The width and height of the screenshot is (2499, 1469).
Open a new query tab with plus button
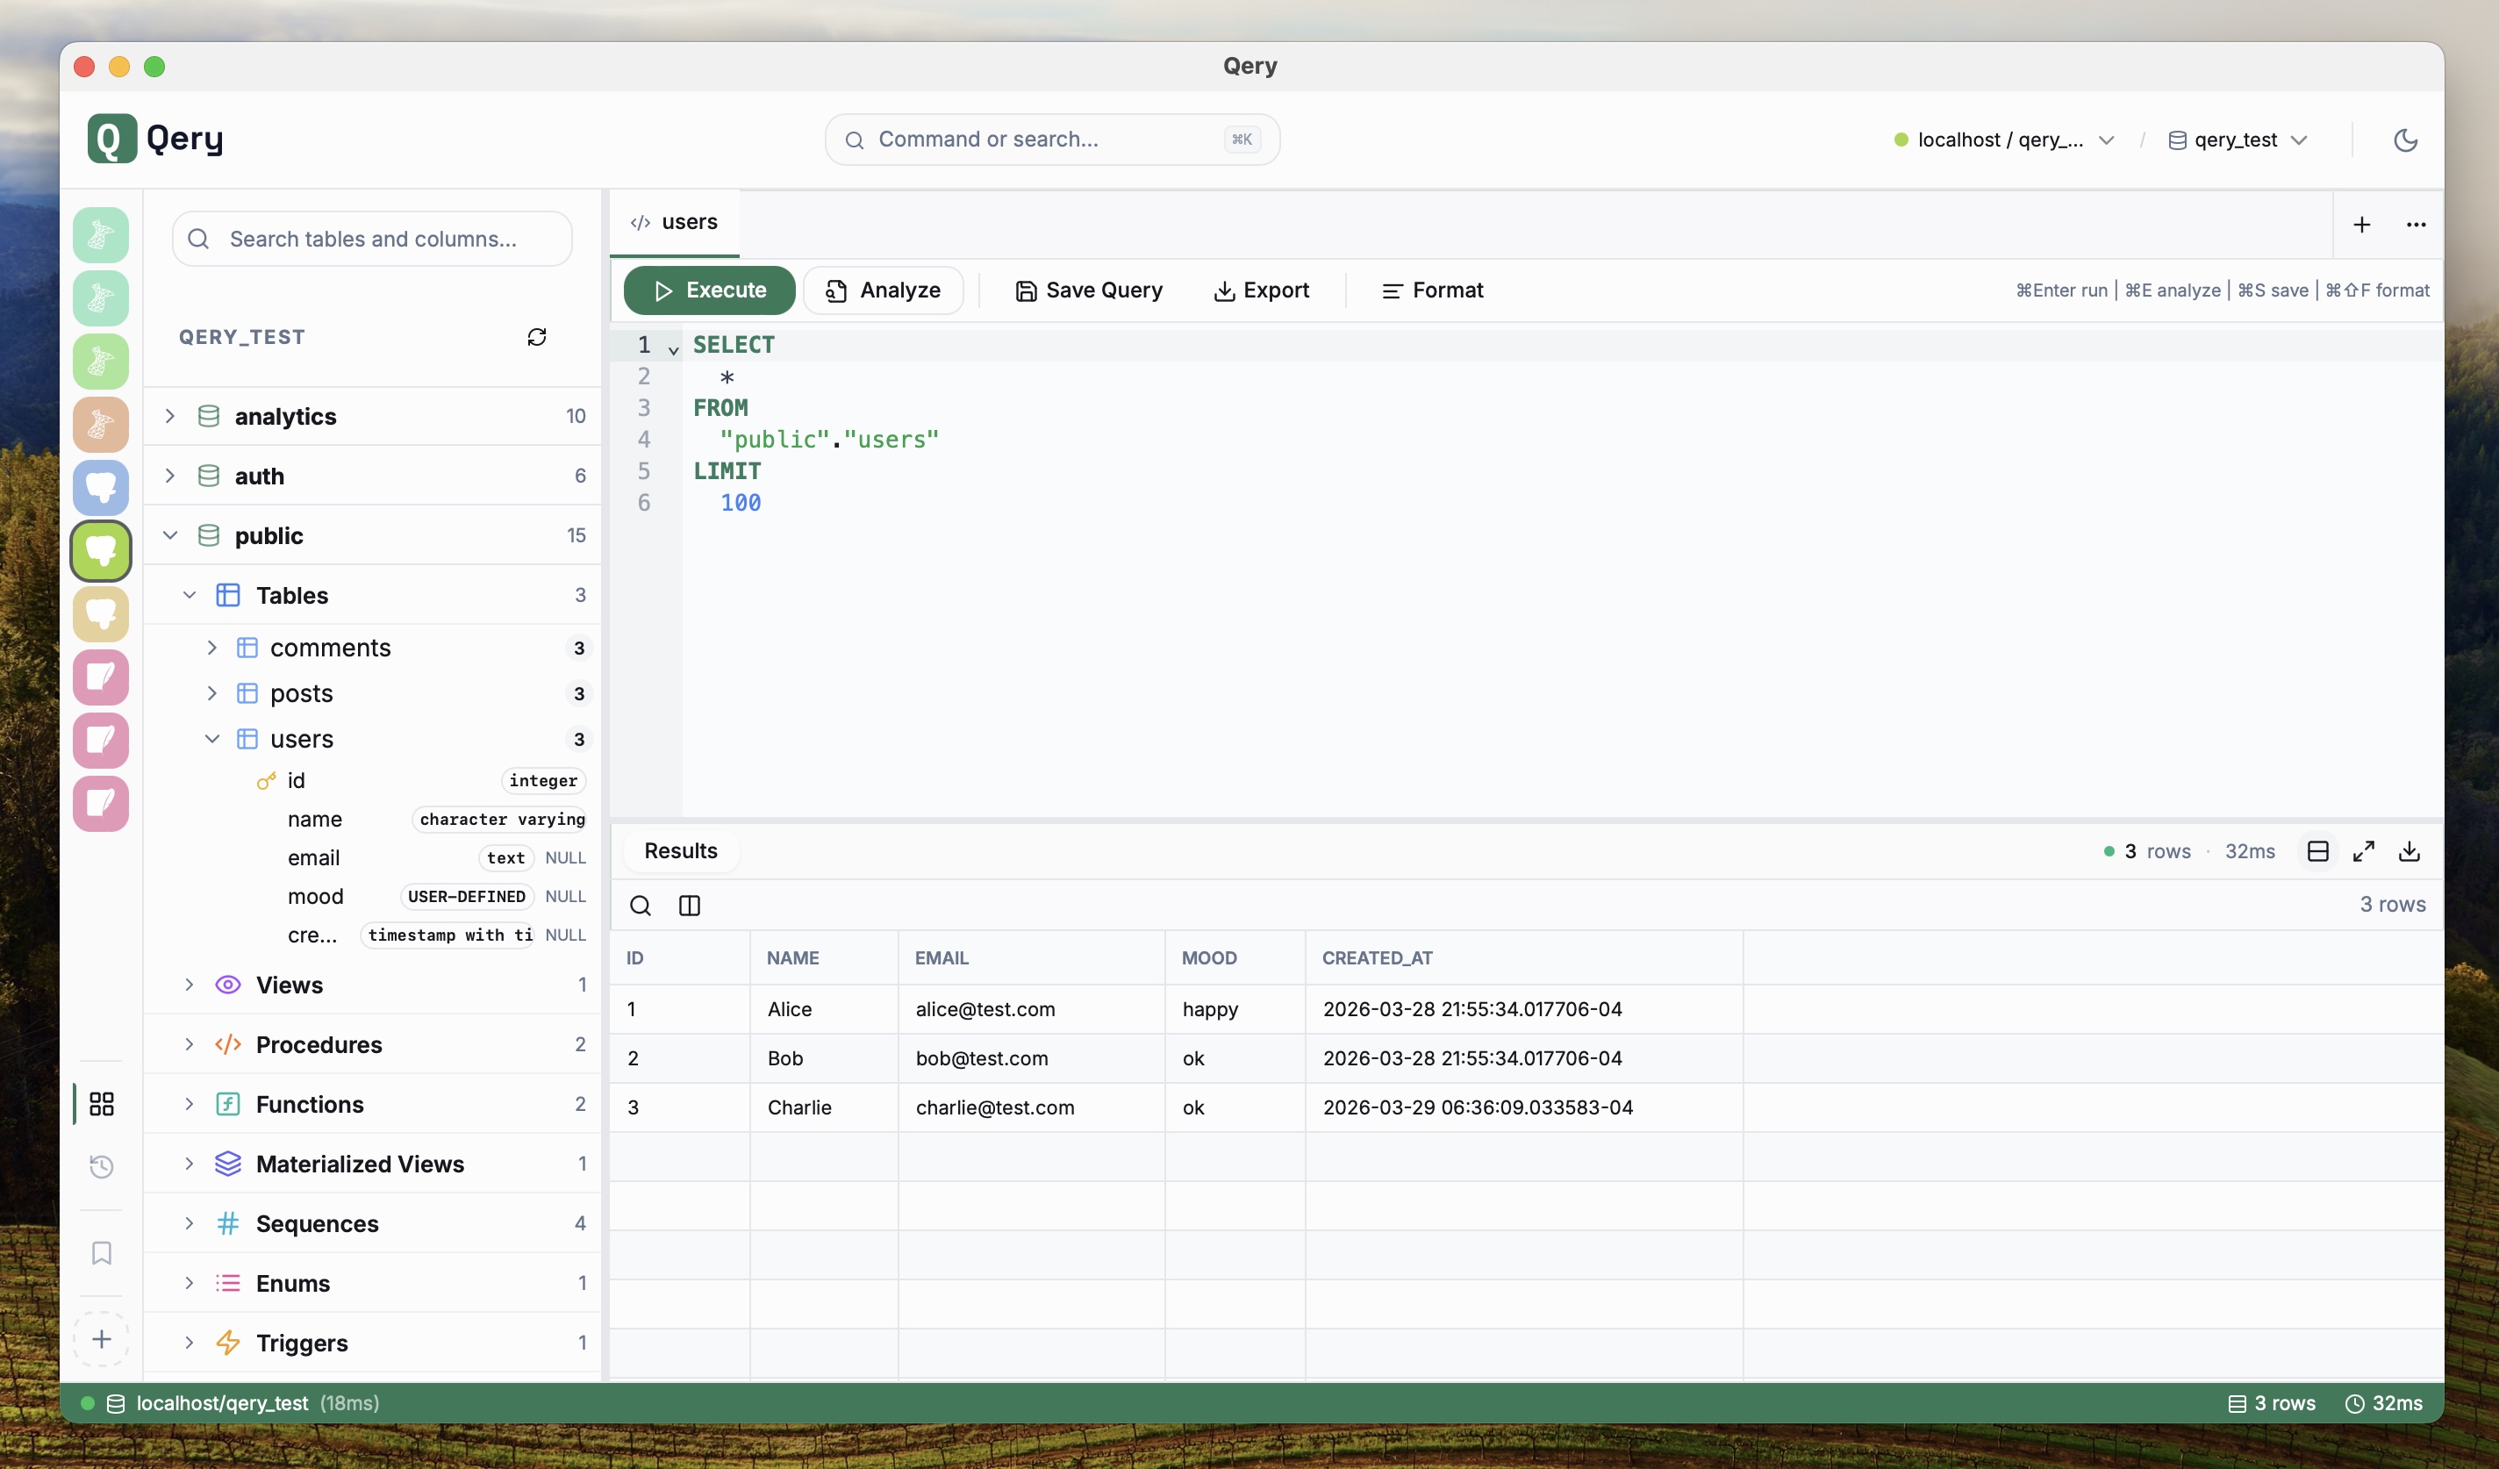[x=2363, y=224]
